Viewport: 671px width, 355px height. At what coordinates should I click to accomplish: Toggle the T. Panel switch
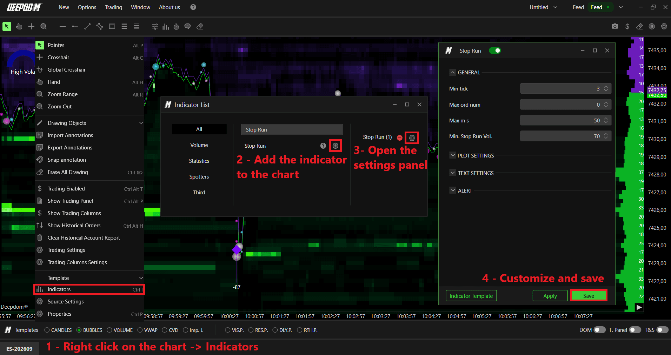pyautogui.click(x=635, y=330)
